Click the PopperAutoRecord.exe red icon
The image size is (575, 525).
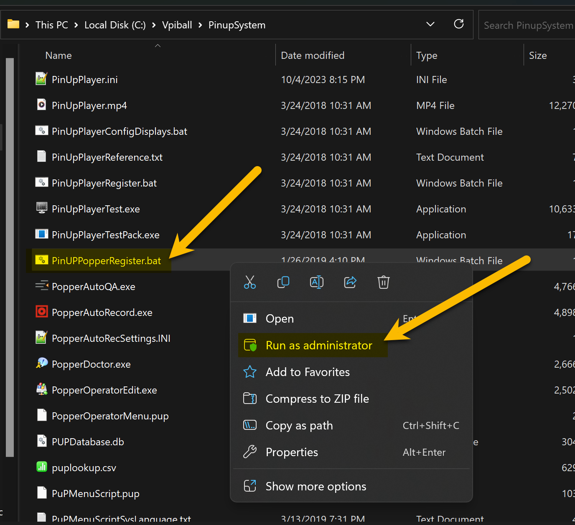click(41, 312)
